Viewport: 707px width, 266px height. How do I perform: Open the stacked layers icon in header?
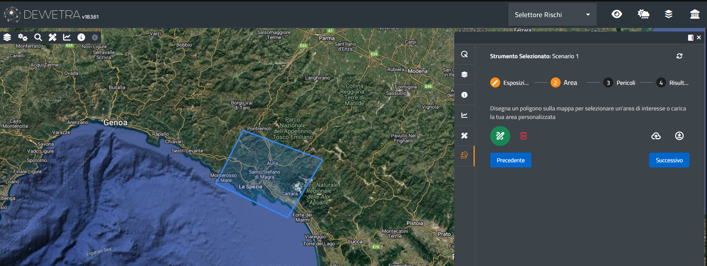pyautogui.click(x=668, y=14)
